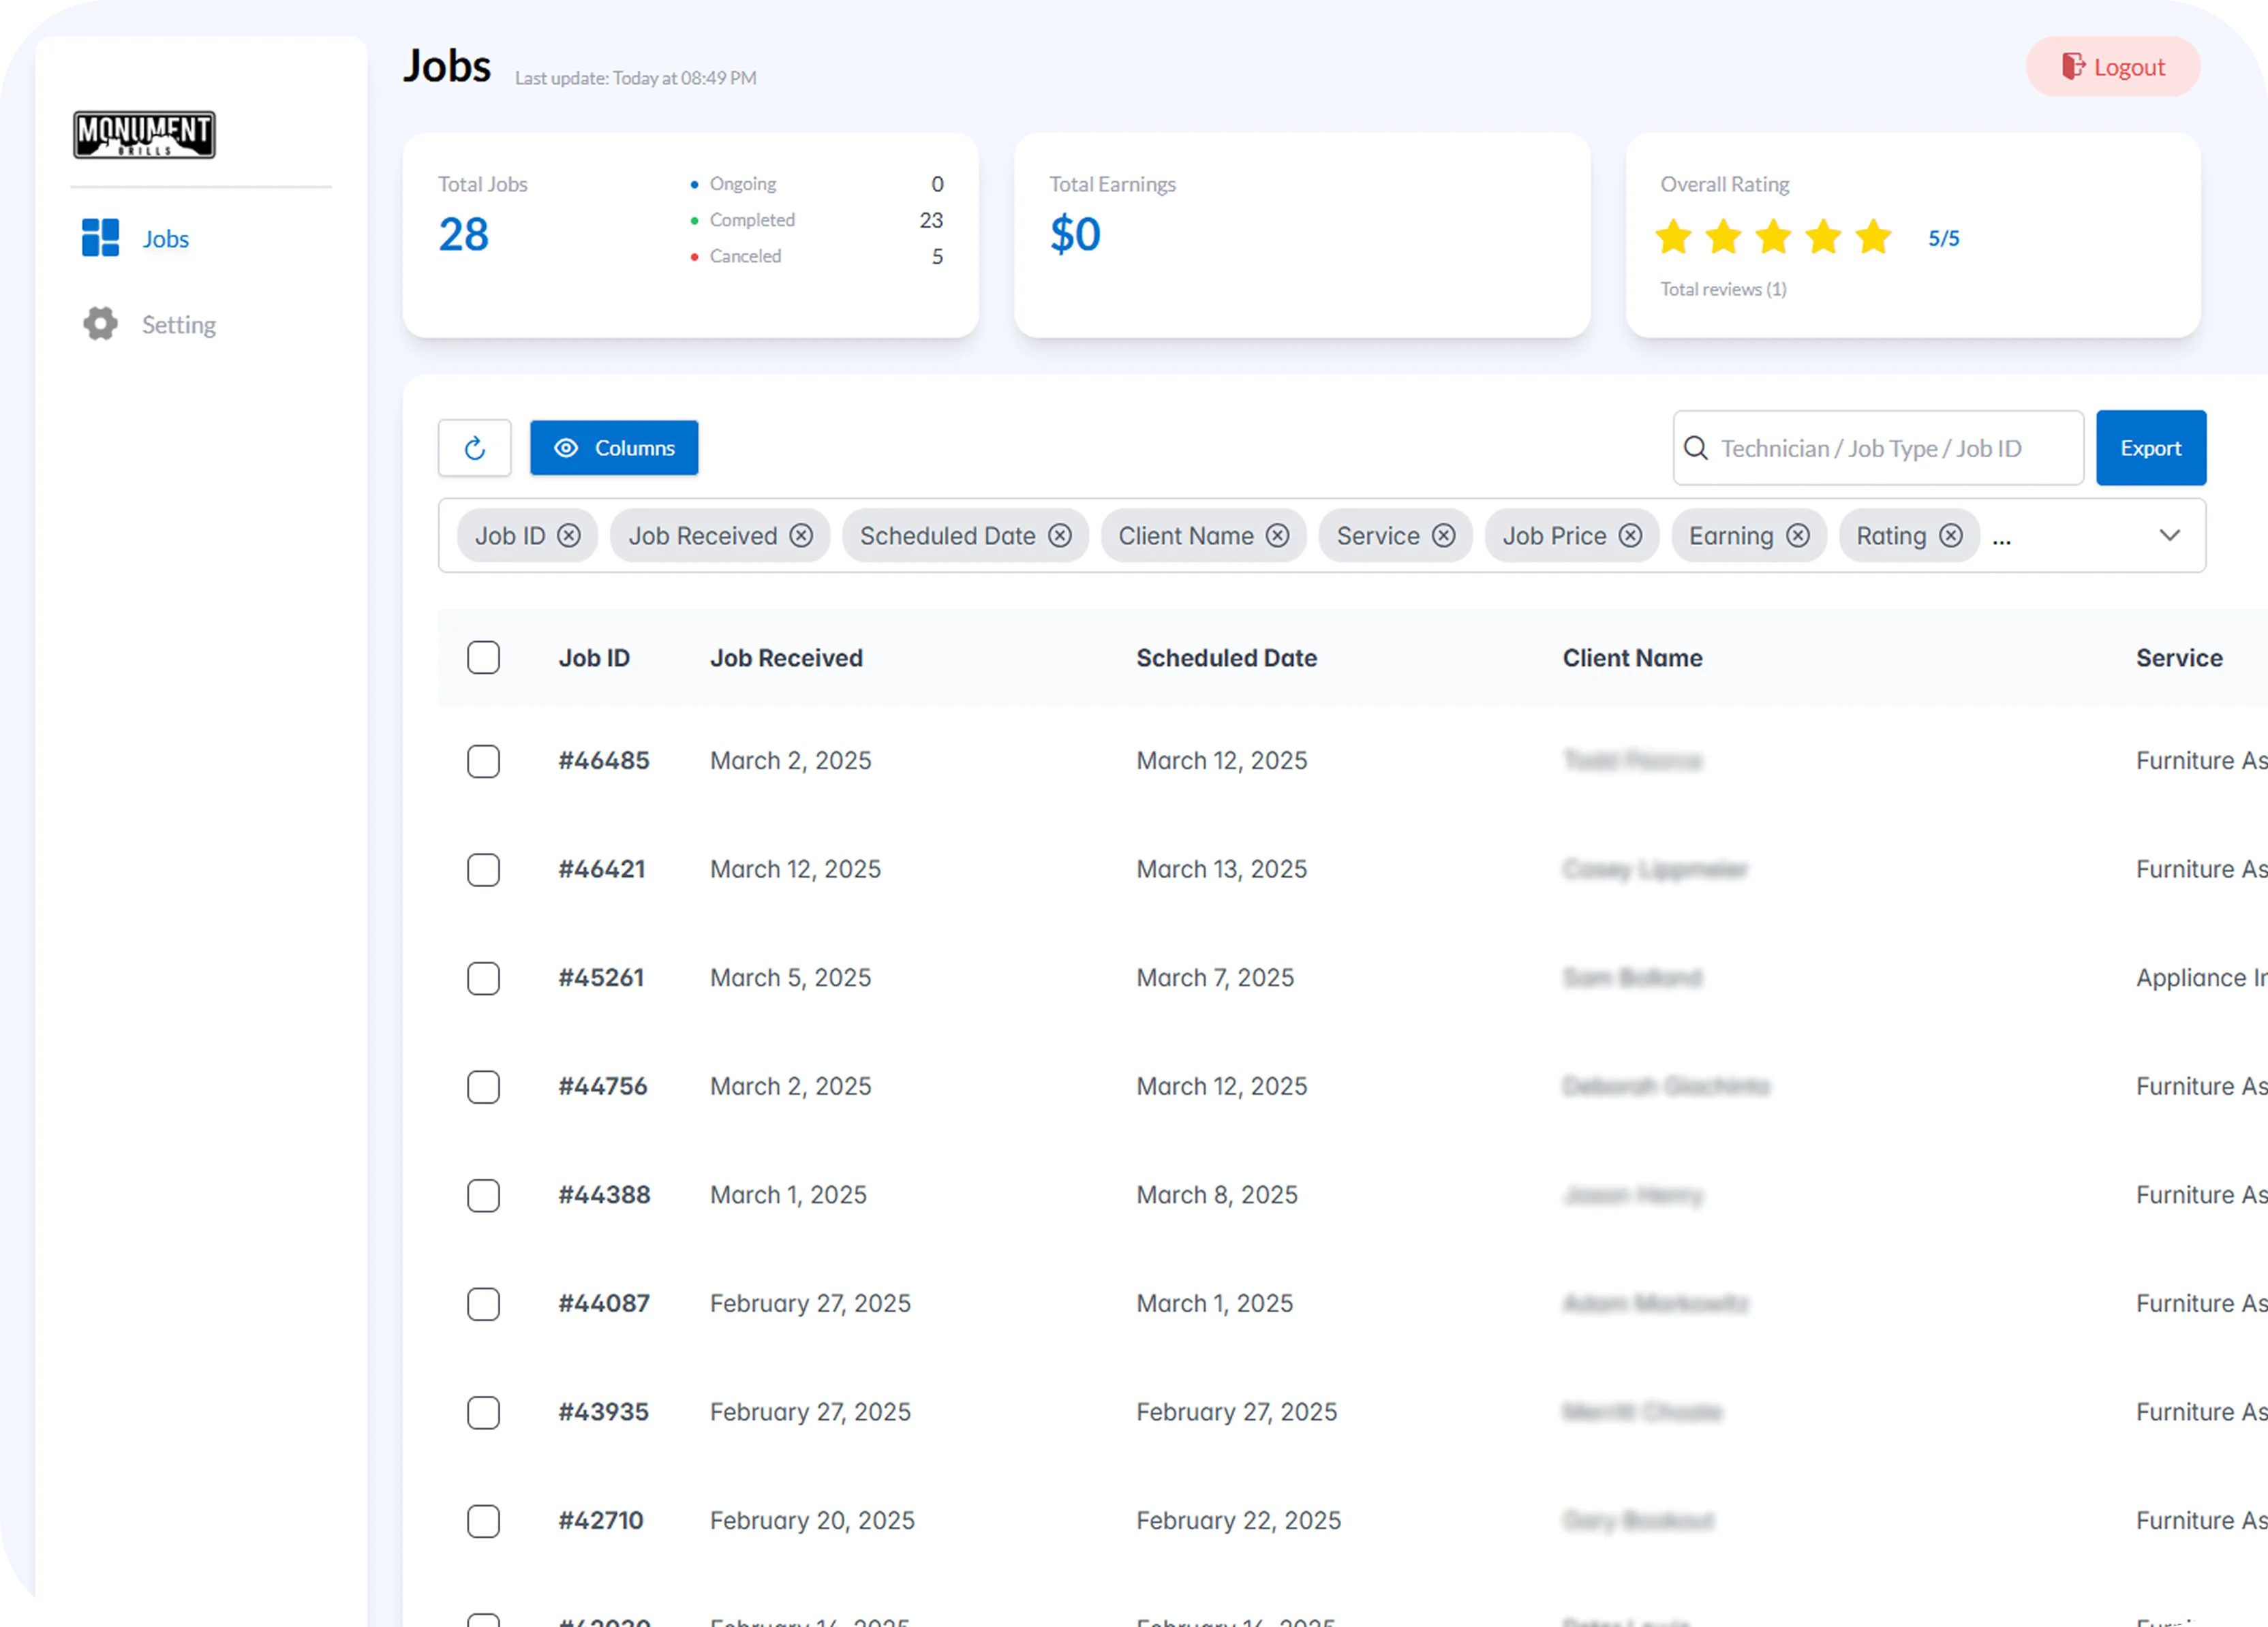Tick the checkbox for job #44087
The image size is (2268, 1627).
coord(483,1304)
